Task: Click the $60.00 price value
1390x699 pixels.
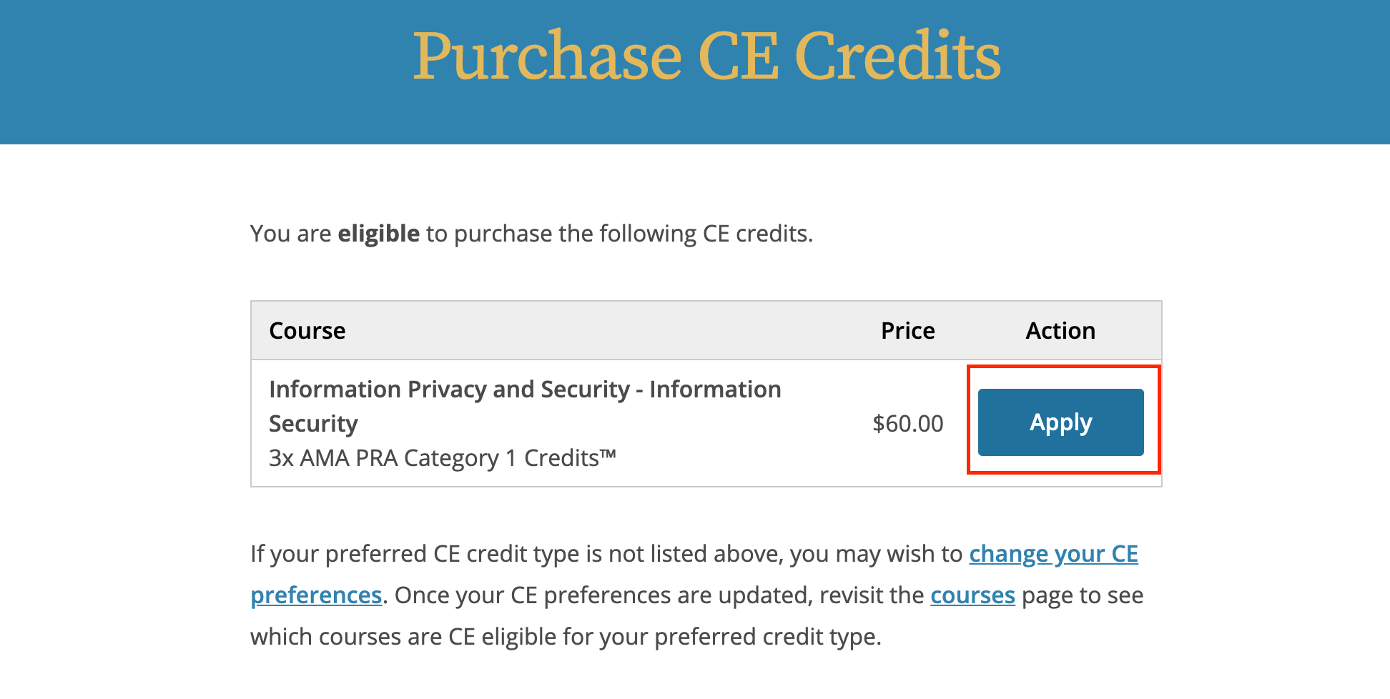Action: pos(907,424)
